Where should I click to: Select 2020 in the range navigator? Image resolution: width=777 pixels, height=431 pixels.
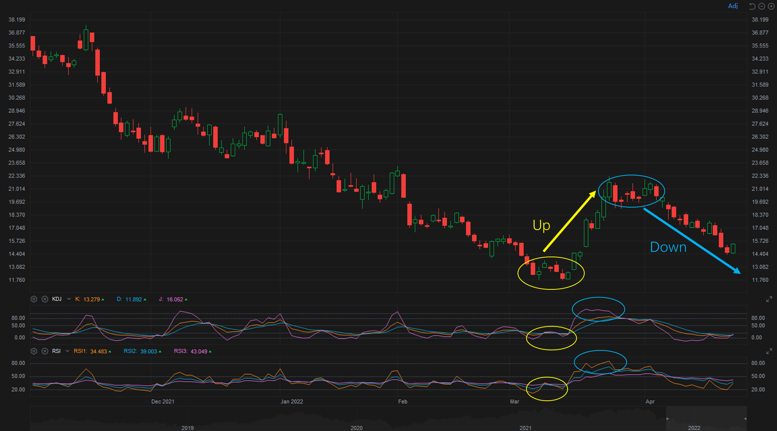(x=356, y=428)
